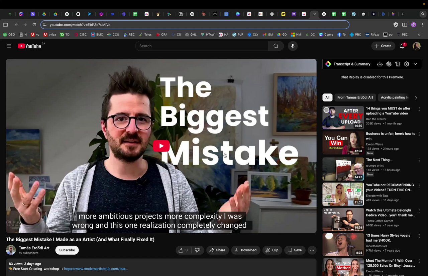
Task: Click the ChatGPT icon in Transcript panel
Action: point(389,64)
